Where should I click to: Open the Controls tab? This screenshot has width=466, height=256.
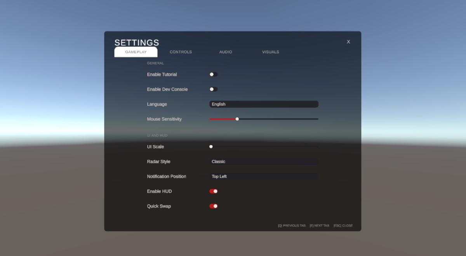pos(181,52)
